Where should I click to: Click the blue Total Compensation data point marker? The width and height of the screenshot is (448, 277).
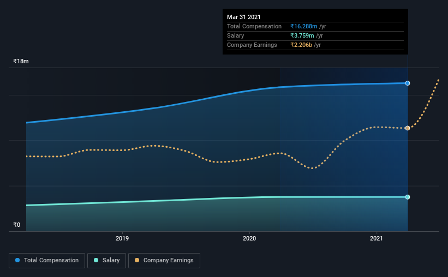(x=408, y=83)
